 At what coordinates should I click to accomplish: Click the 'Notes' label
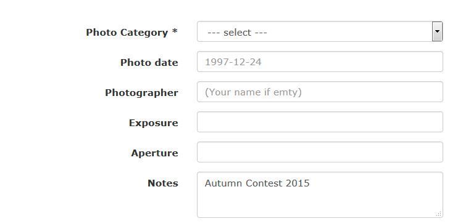click(x=163, y=183)
